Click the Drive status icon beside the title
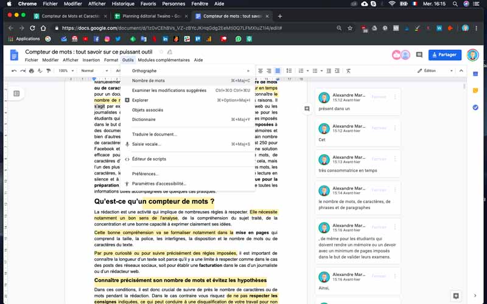 point(170,52)
